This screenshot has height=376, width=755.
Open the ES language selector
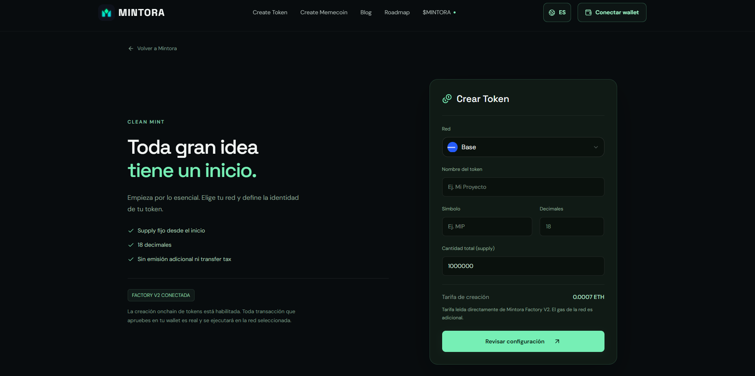pyautogui.click(x=557, y=13)
